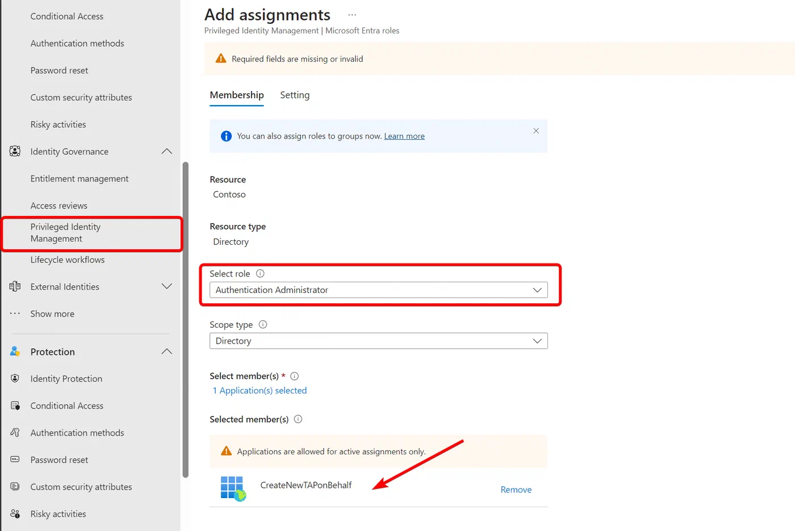The width and height of the screenshot is (795, 531).
Task: Click the 1 Application(s) selected link
Action: [x=260, y=391]
